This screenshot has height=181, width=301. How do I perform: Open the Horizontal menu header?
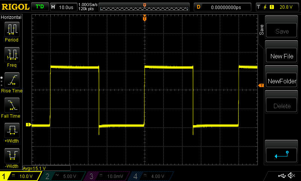(x=11, y=17)
